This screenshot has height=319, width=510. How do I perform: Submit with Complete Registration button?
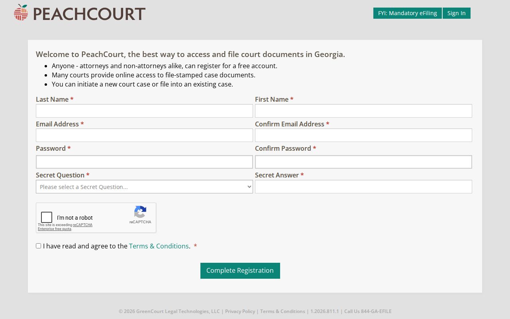[240, 271]
